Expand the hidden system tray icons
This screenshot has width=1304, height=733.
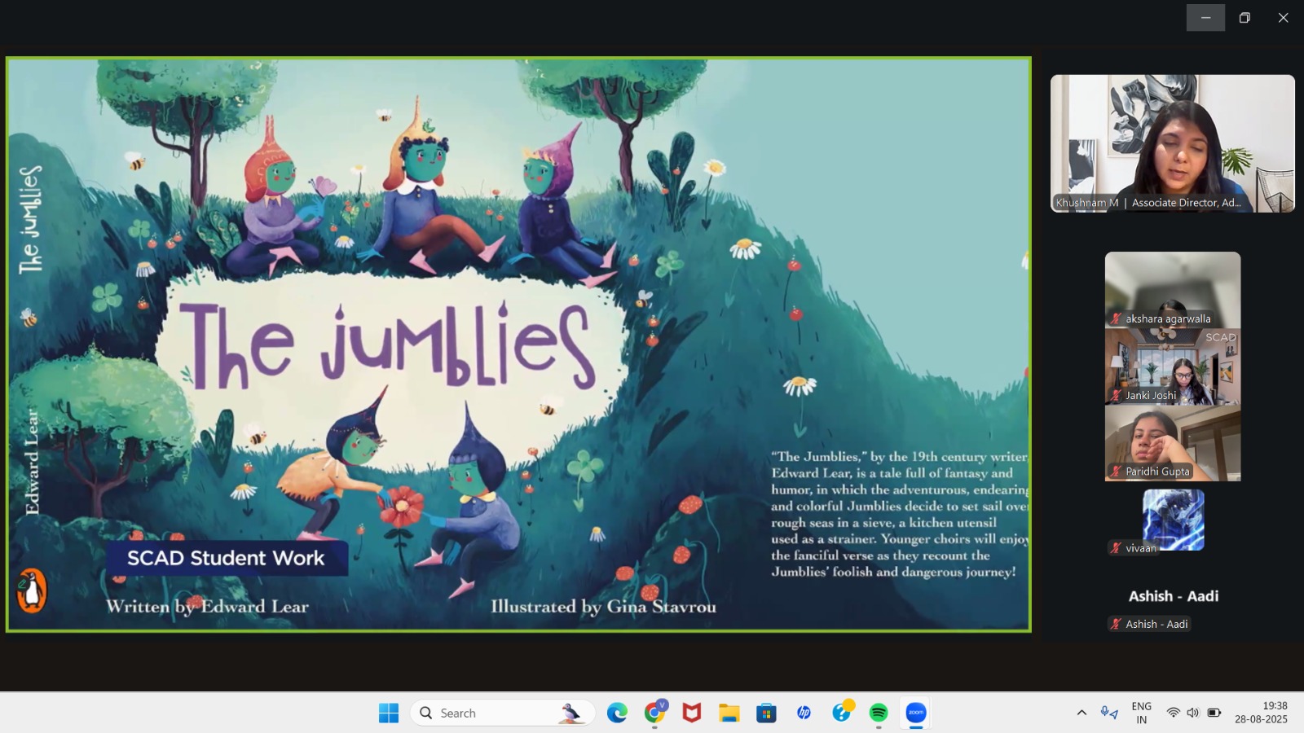(x=1082, y=713)
